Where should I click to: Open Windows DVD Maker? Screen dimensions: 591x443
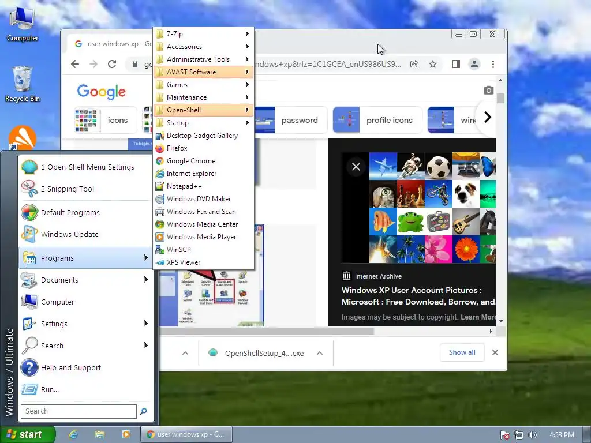point(204,199)
